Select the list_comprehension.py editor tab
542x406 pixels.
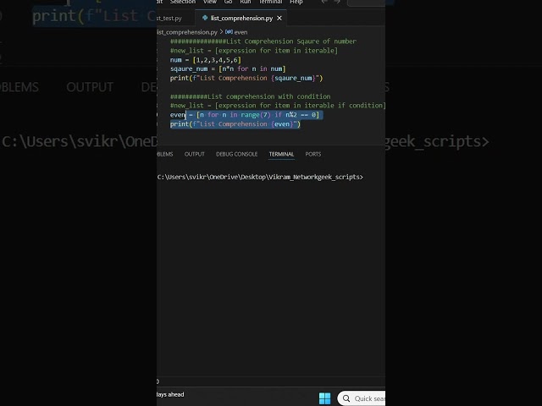pos(241,18)
